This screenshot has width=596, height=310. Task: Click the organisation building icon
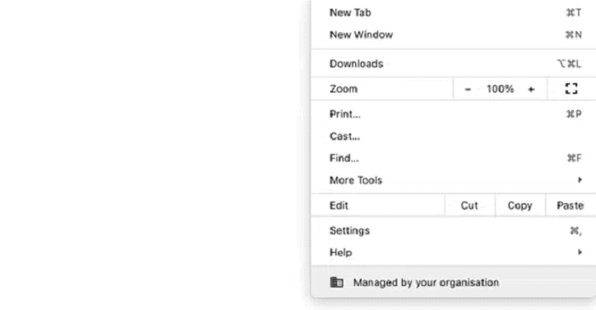pos(336,282)
